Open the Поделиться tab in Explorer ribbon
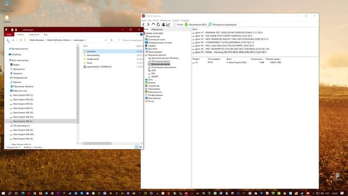The width and height of the screenshot is (348, 196). [x=34, y=34]
